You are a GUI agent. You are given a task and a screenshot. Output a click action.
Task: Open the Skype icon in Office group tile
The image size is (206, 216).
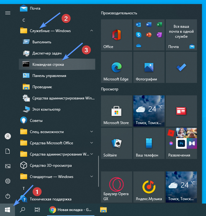pyautogui.click(x=138, y=35)
